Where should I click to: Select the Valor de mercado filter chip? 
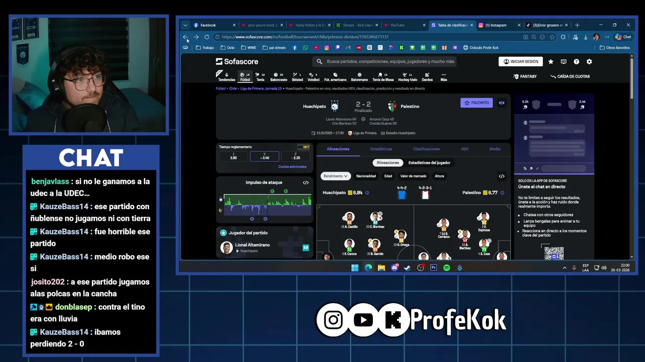pyautogui.click(x=413, y=176)
